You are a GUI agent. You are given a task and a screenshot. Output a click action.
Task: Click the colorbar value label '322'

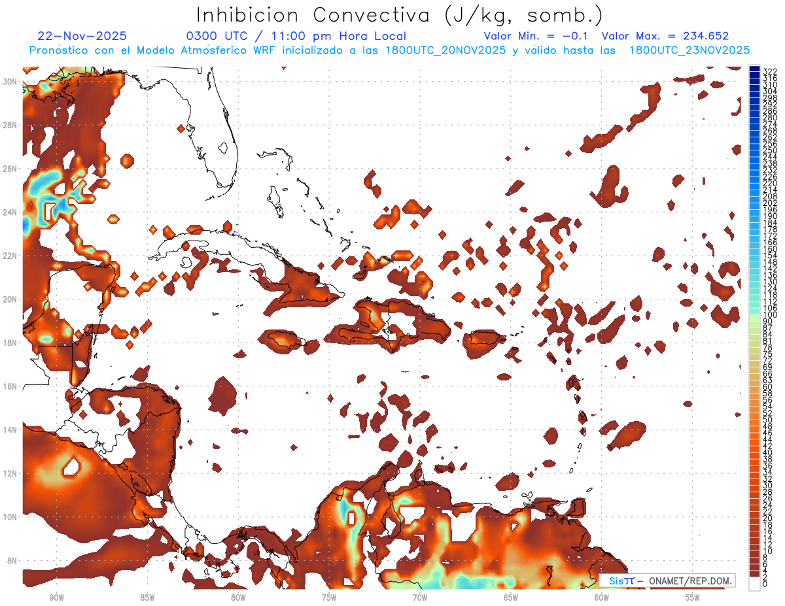(770, 71)
